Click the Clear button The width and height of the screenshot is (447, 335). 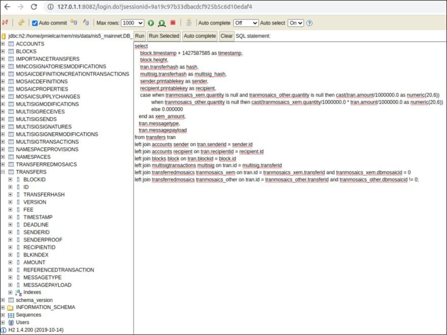(x=227, y=36)
